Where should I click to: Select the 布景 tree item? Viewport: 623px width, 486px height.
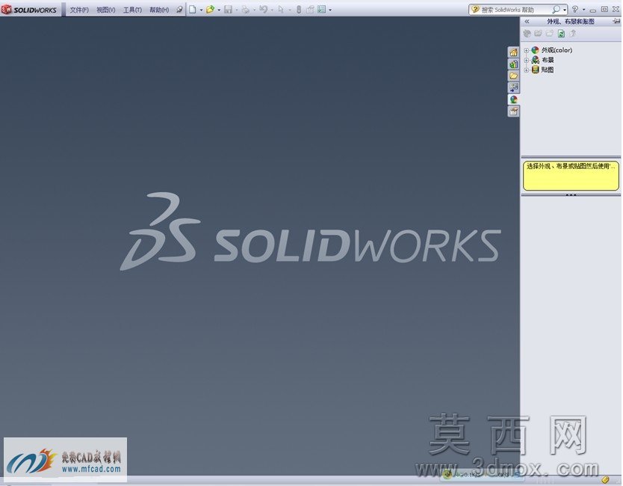tap(543, 60)
